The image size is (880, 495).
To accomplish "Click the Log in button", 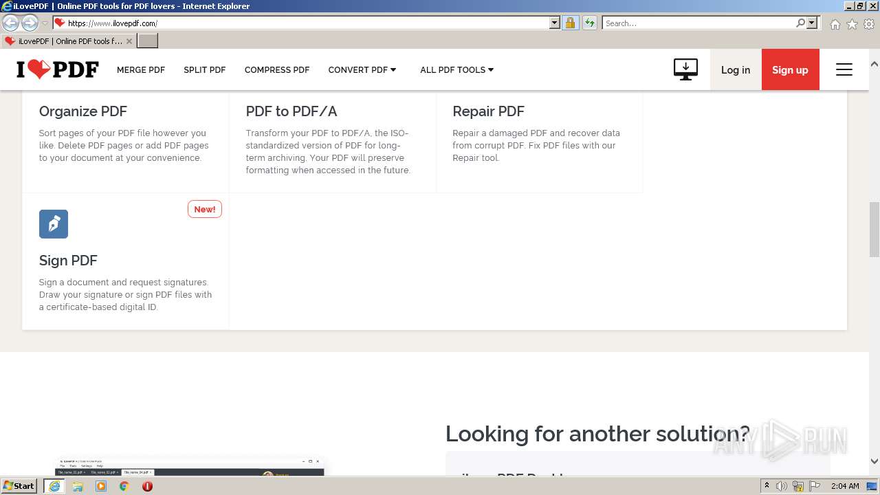I will [x=736, y=69].
